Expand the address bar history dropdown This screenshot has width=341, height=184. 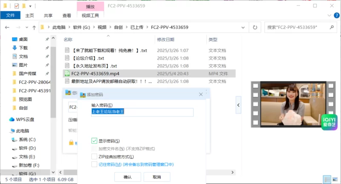pyautogui.click(x=243, y=27)
